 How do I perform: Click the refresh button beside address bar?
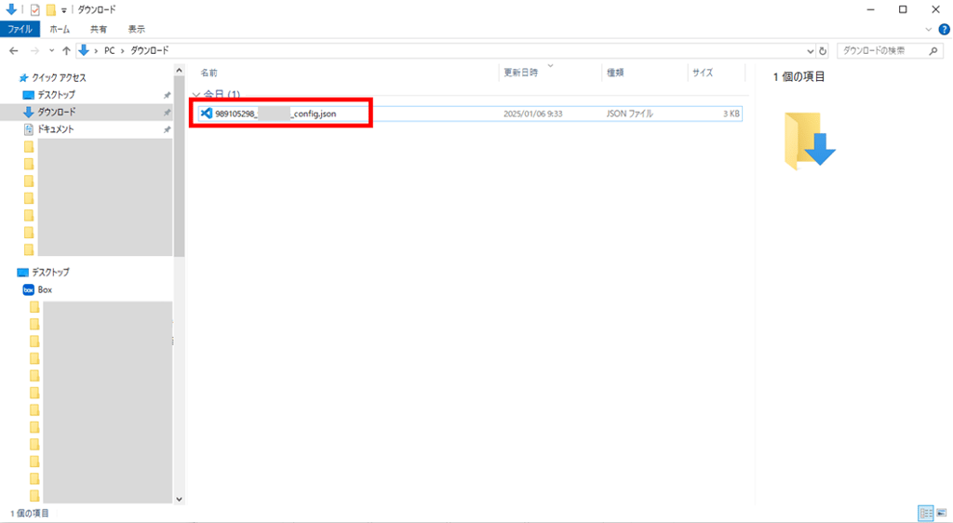(x=824, y=50)
